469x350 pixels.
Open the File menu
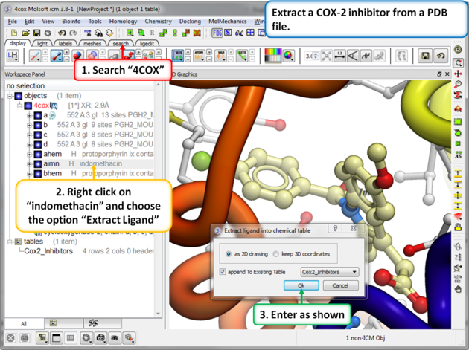[12, 22]
